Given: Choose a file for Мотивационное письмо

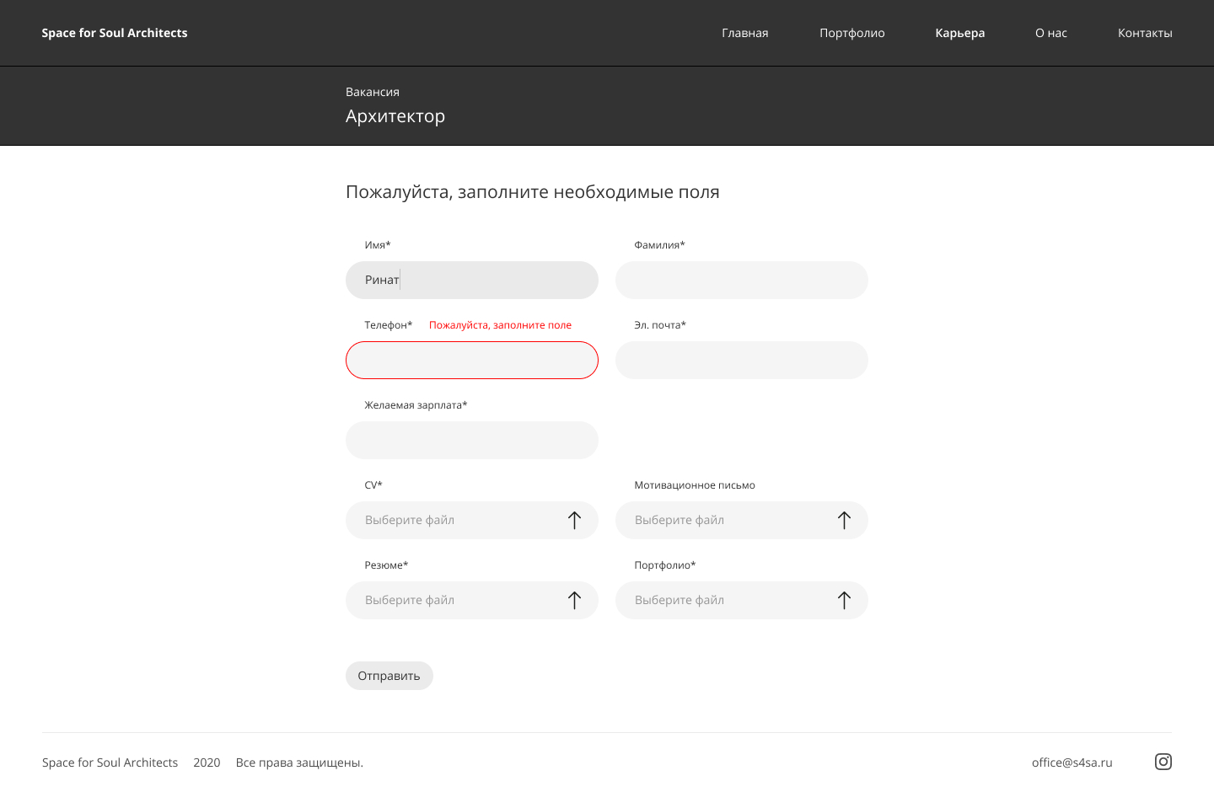Looking at the screenshot, I should pyautogui.click(x=742, y=520).
